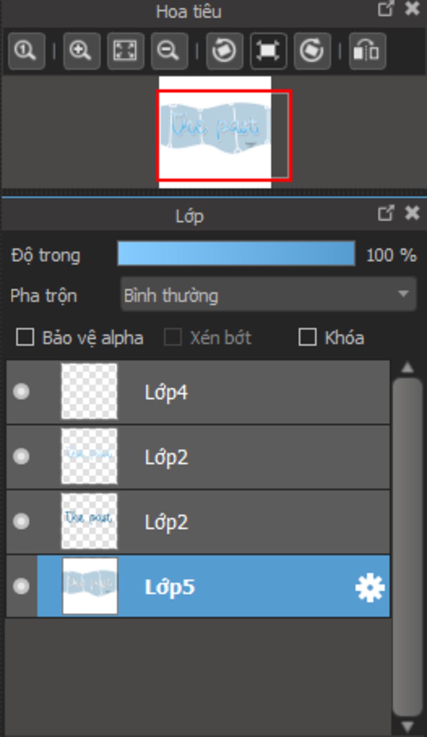Pop out the Lớp panel
This screenshot has height=737, width=427.
click(385, 213)
